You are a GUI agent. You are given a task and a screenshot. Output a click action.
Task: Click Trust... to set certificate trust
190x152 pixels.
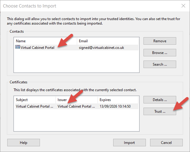pyautogui.click(x=160, y=111)
